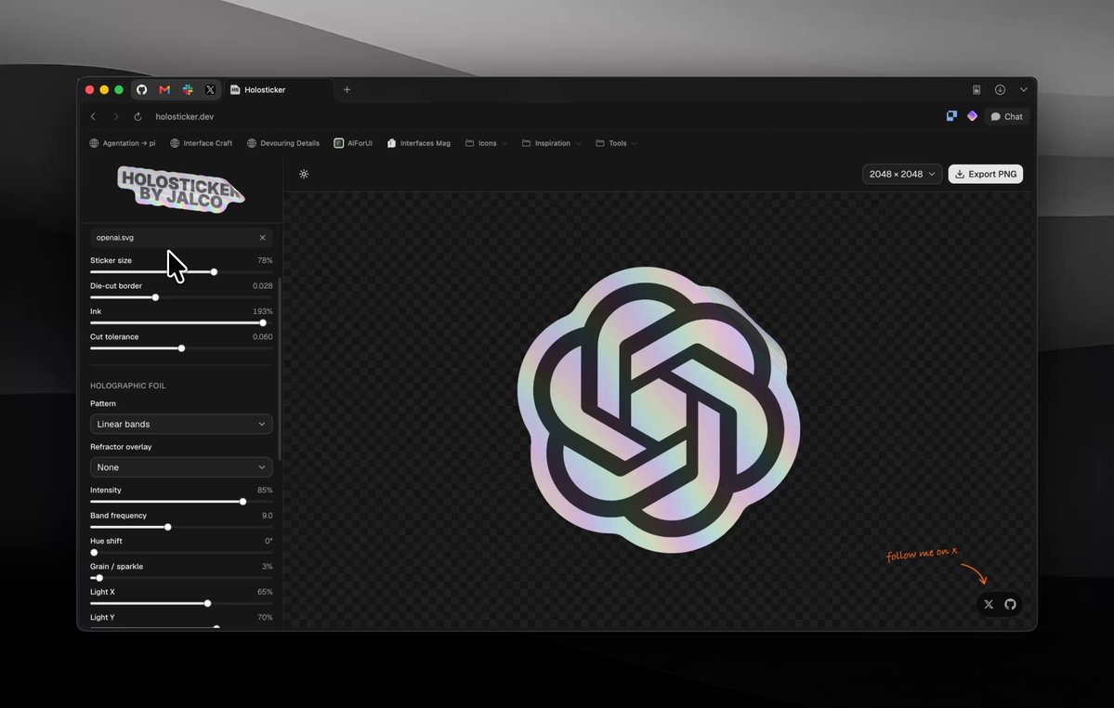Open the X profile link at bottom right

click(x=989, y=604)
